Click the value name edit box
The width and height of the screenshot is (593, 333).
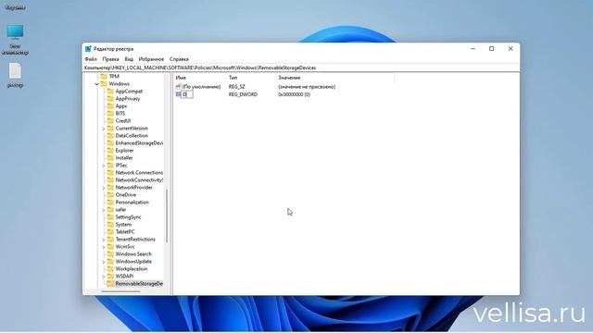[x=187, y=94]
